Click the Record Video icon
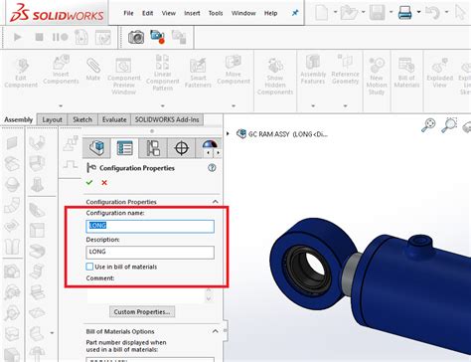The height and width of the screenshot is (362, 471). click(x=157, y=37)
